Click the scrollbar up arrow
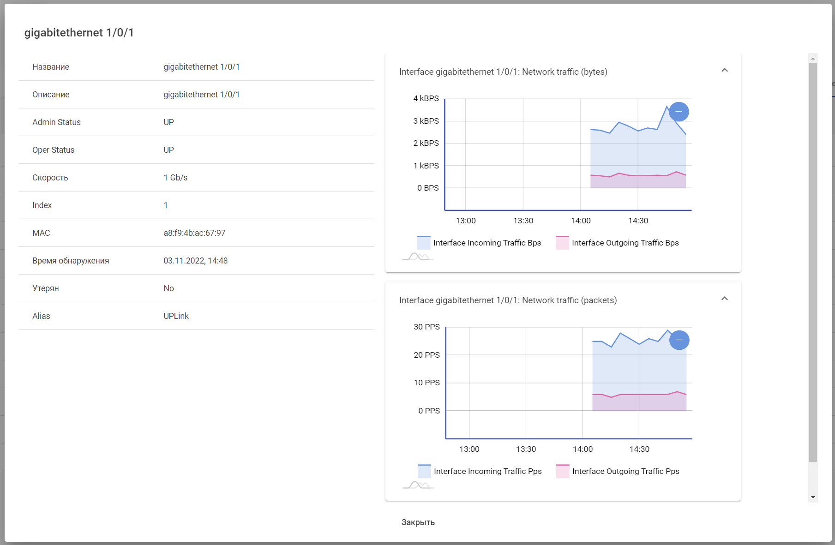Viewport: 835px width, 545px height. (x=813, y=58)
